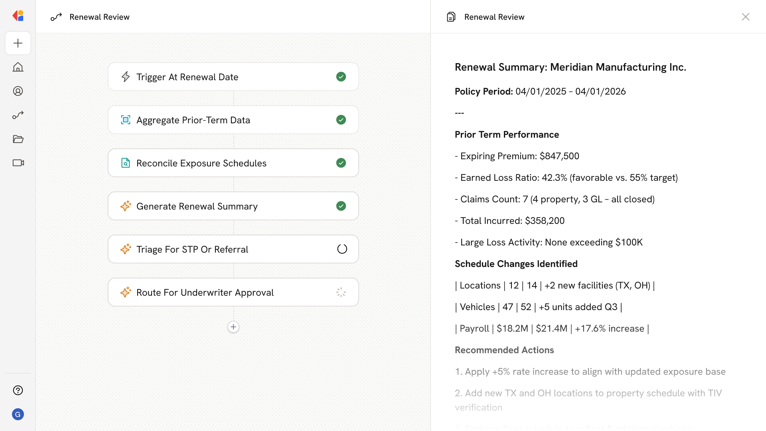Open the video camera sidebar icon
766x431 pixels.
coord(18,163)
